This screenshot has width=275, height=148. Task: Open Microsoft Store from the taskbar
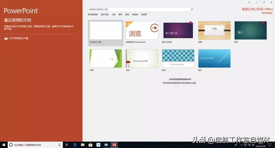[90, 145]
